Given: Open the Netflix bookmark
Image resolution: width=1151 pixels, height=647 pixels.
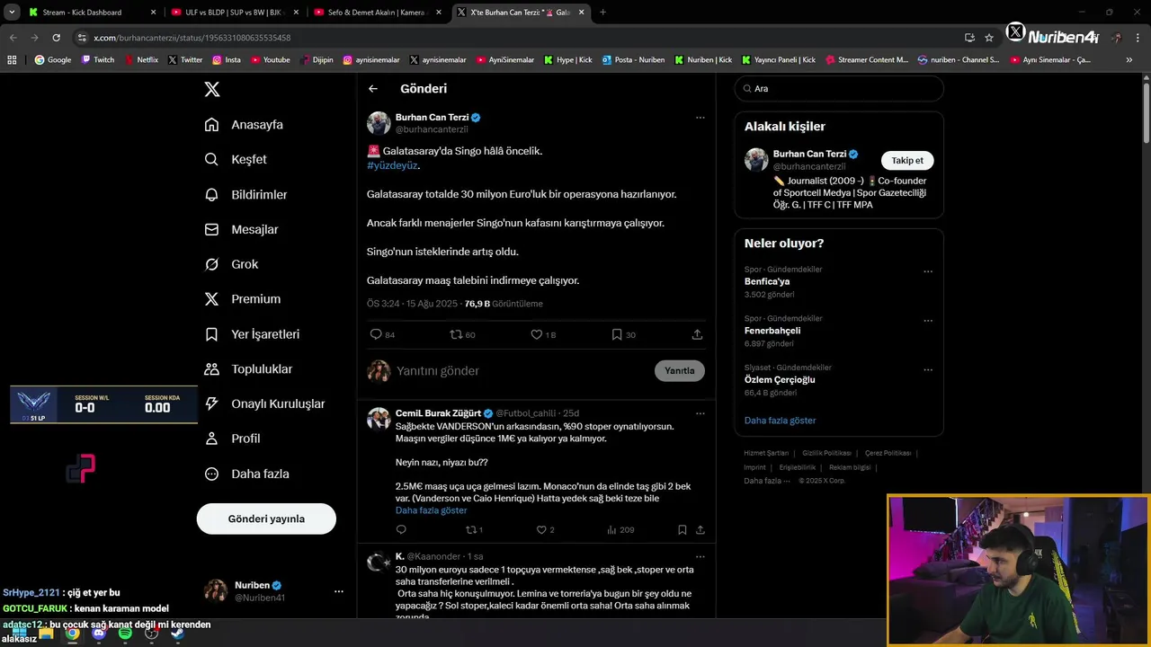Looking at the screenshot, I should (140, 60).
